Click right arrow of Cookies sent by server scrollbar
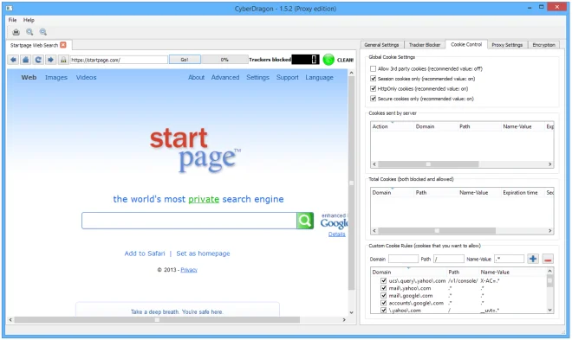 (x=549, y=164)
